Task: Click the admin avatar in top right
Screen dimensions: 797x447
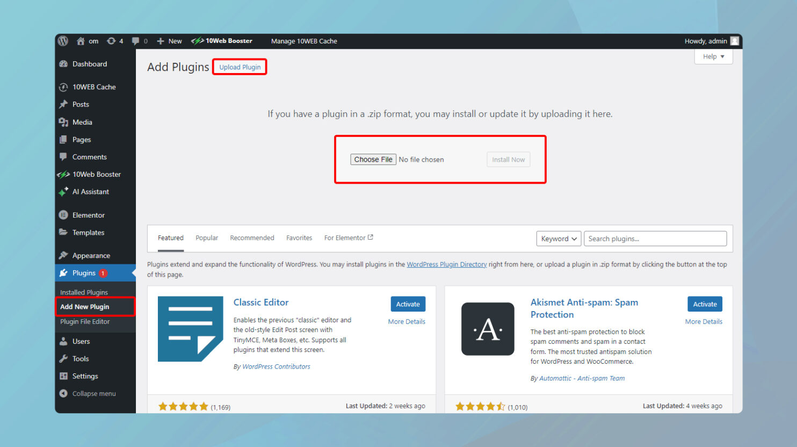Action: (735, 41)
